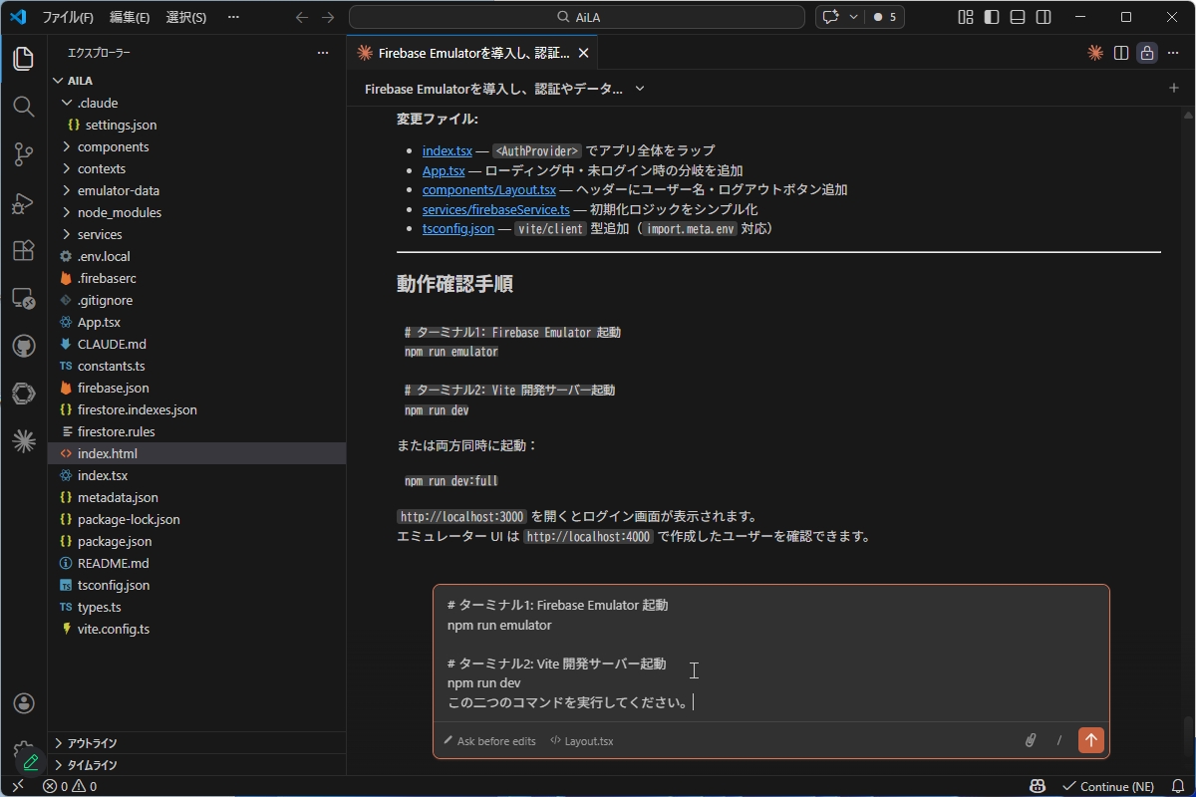This screenshot has height=797, width=1196.
Task: Expand the components folder
Action: [113, 146]
